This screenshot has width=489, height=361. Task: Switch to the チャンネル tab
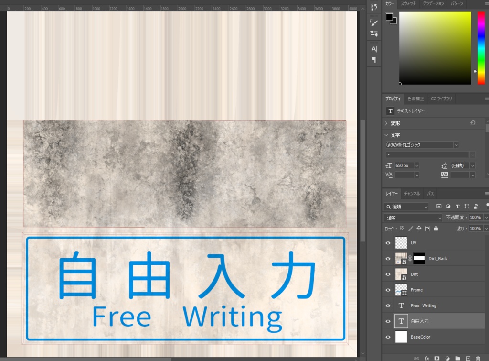point(412,194)
